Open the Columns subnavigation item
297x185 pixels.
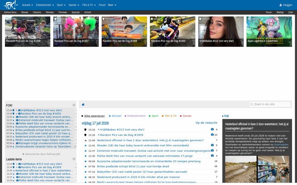click(37, 12)
